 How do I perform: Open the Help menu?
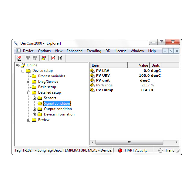(152, 51)
